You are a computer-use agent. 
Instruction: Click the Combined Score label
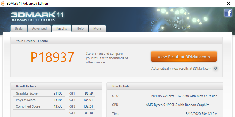click(x=28, y=106)
